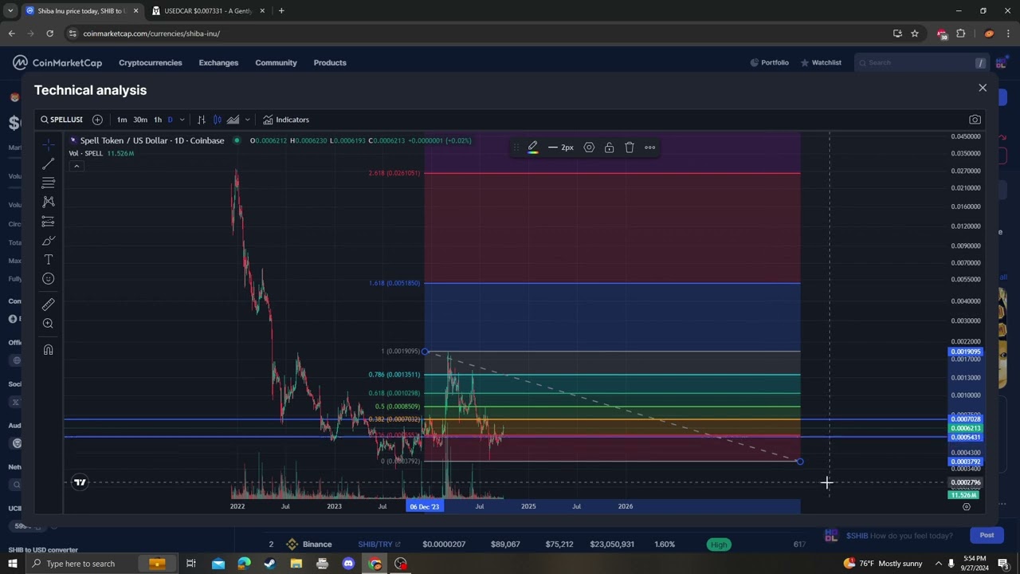This screenshot has height=574, width=1020.
Task: Change drawing line color with pencil icon
Action: 533,147
